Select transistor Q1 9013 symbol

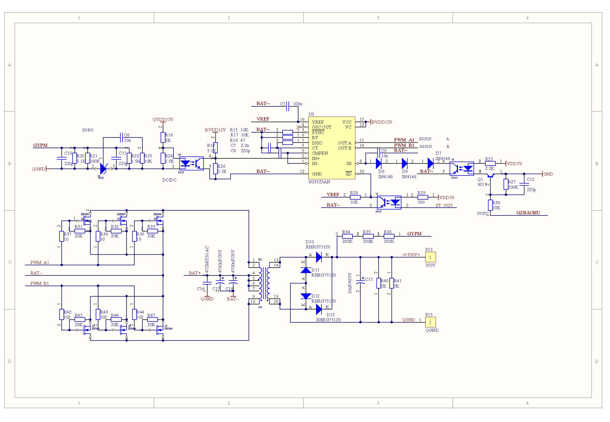(x=490, y=176)
